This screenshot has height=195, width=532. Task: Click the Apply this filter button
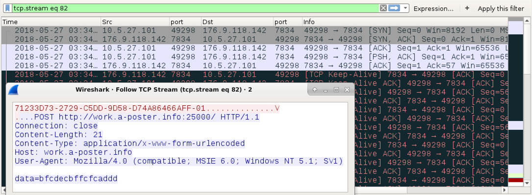[x=501, y=9]
